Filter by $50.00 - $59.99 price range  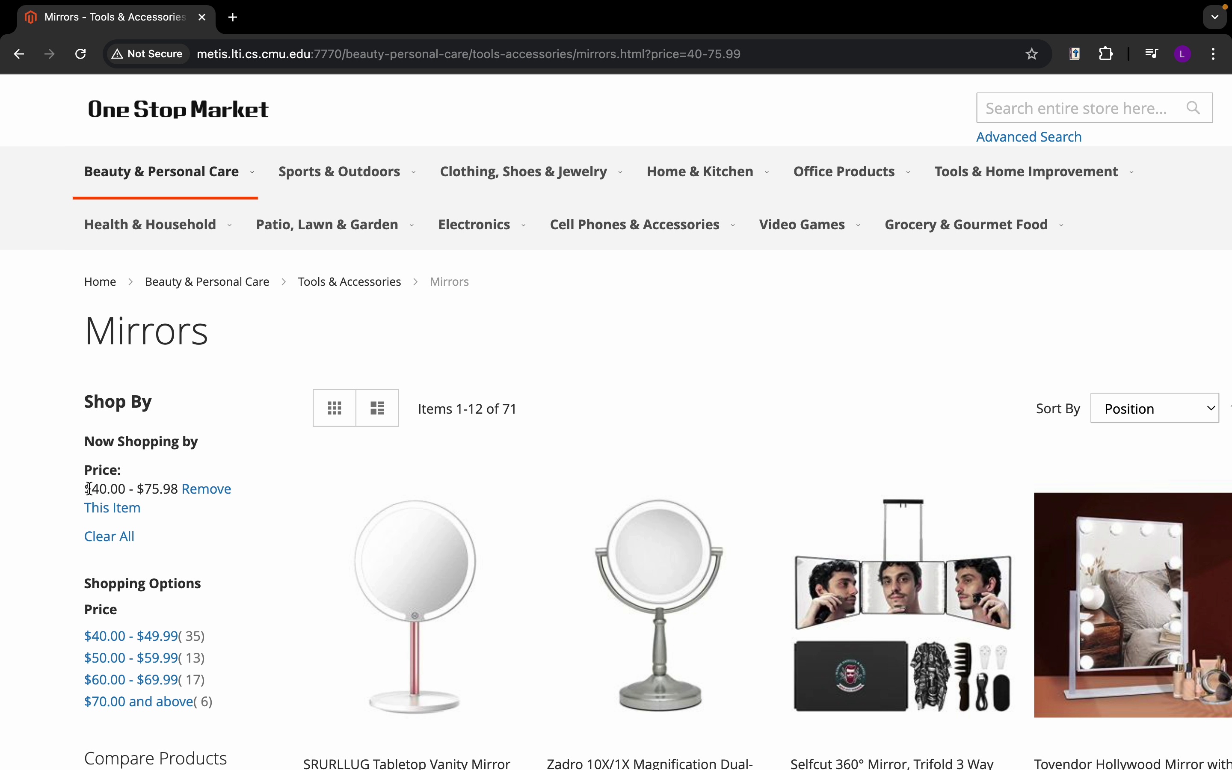pos(131,658)
